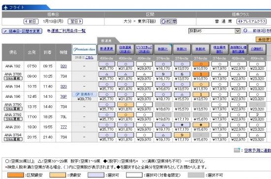271x179 pixels.
Task: Click flight name ANA 200
Action: tap(13, 127)
